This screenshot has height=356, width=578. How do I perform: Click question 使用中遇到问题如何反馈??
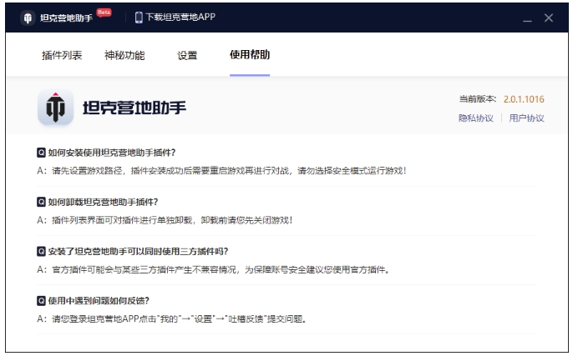coord(99,301)
